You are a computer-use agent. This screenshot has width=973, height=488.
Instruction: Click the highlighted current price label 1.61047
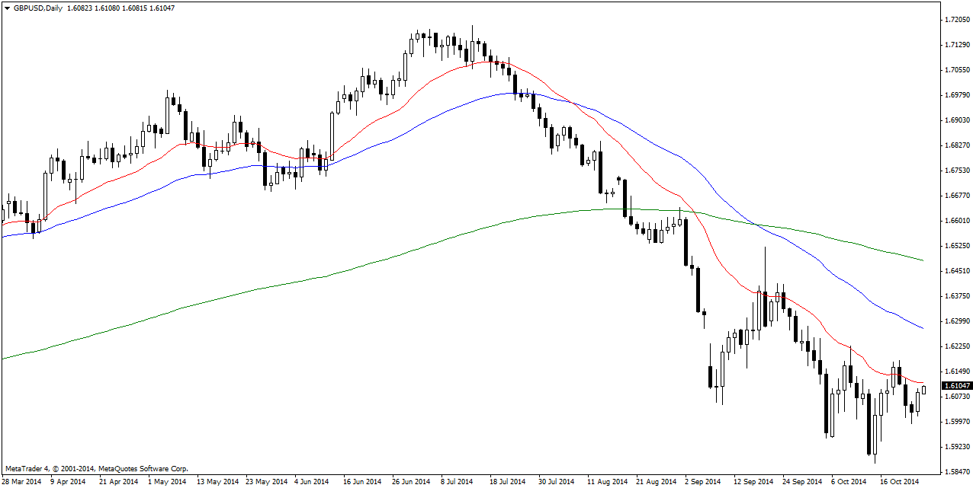pos(956,386)
